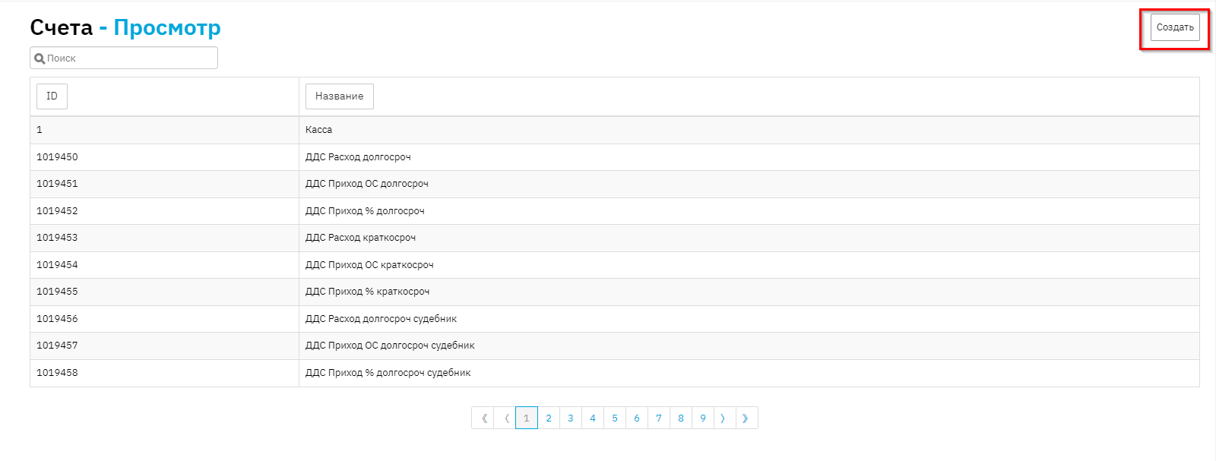Click the Создать button
Screen dimensions: 1216x461
1174,27
